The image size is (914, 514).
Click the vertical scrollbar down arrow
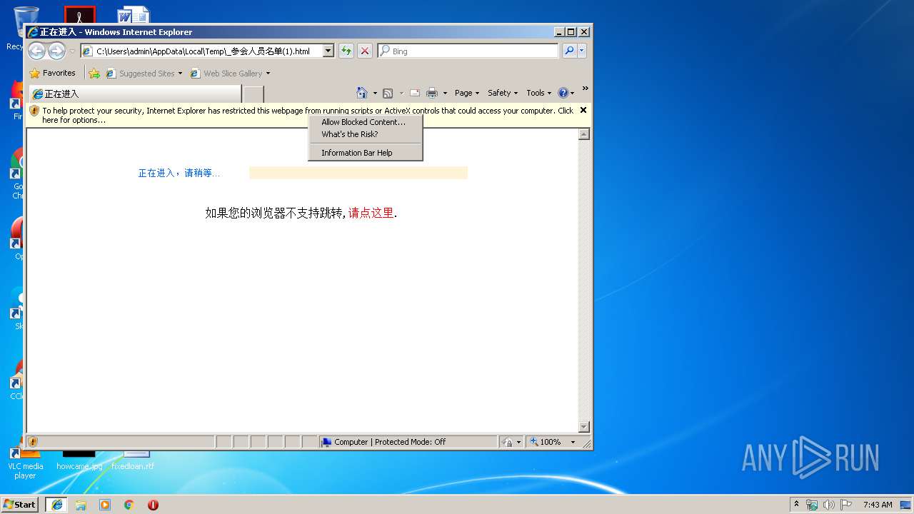(584, 427)
